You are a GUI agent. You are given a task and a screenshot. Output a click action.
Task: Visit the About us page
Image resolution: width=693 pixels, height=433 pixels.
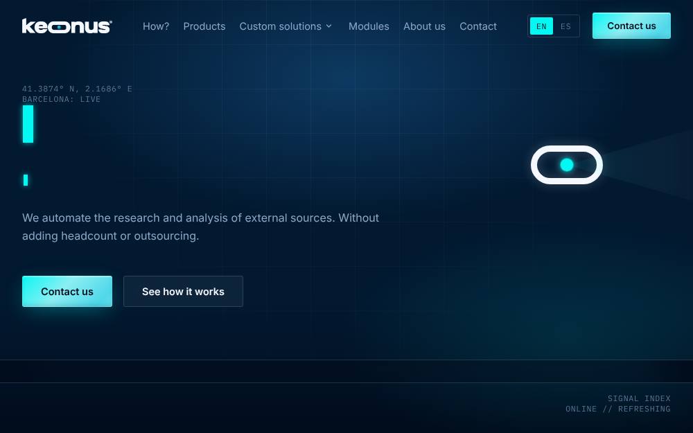(424, 26)
